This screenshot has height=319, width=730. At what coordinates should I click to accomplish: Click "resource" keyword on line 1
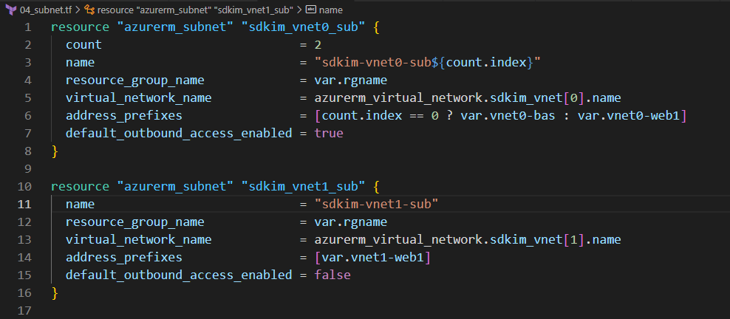pyautogui.click(x=80, y=27)
